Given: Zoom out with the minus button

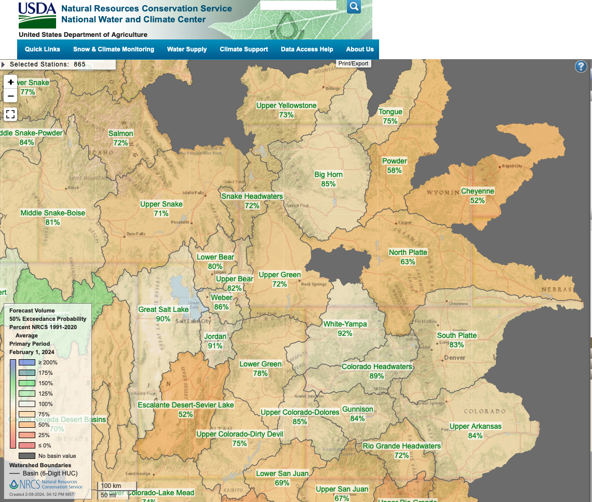Looking at the screenshot, I should 10,96.
